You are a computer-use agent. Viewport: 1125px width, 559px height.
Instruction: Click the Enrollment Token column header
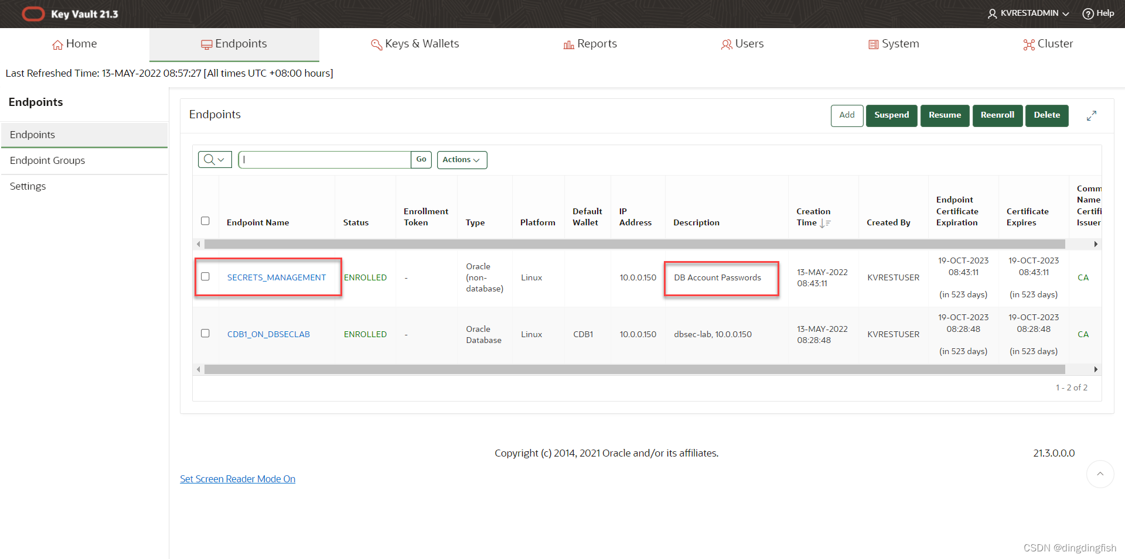pos(426,217)
